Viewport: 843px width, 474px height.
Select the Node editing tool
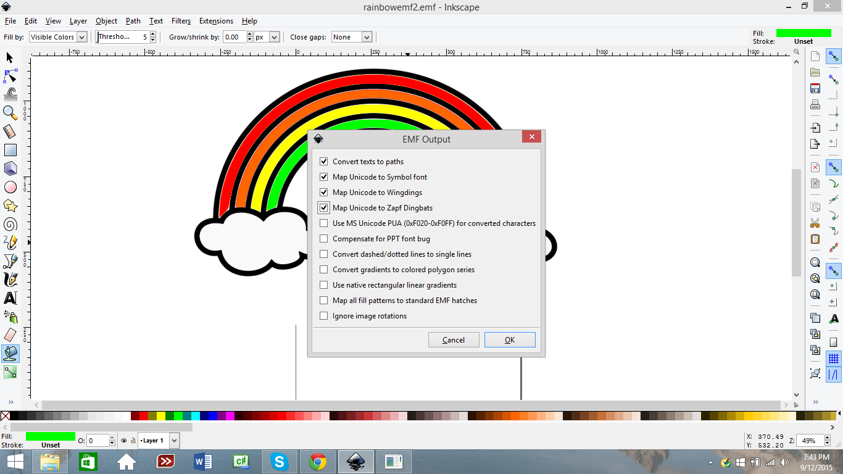coord(10,75)
